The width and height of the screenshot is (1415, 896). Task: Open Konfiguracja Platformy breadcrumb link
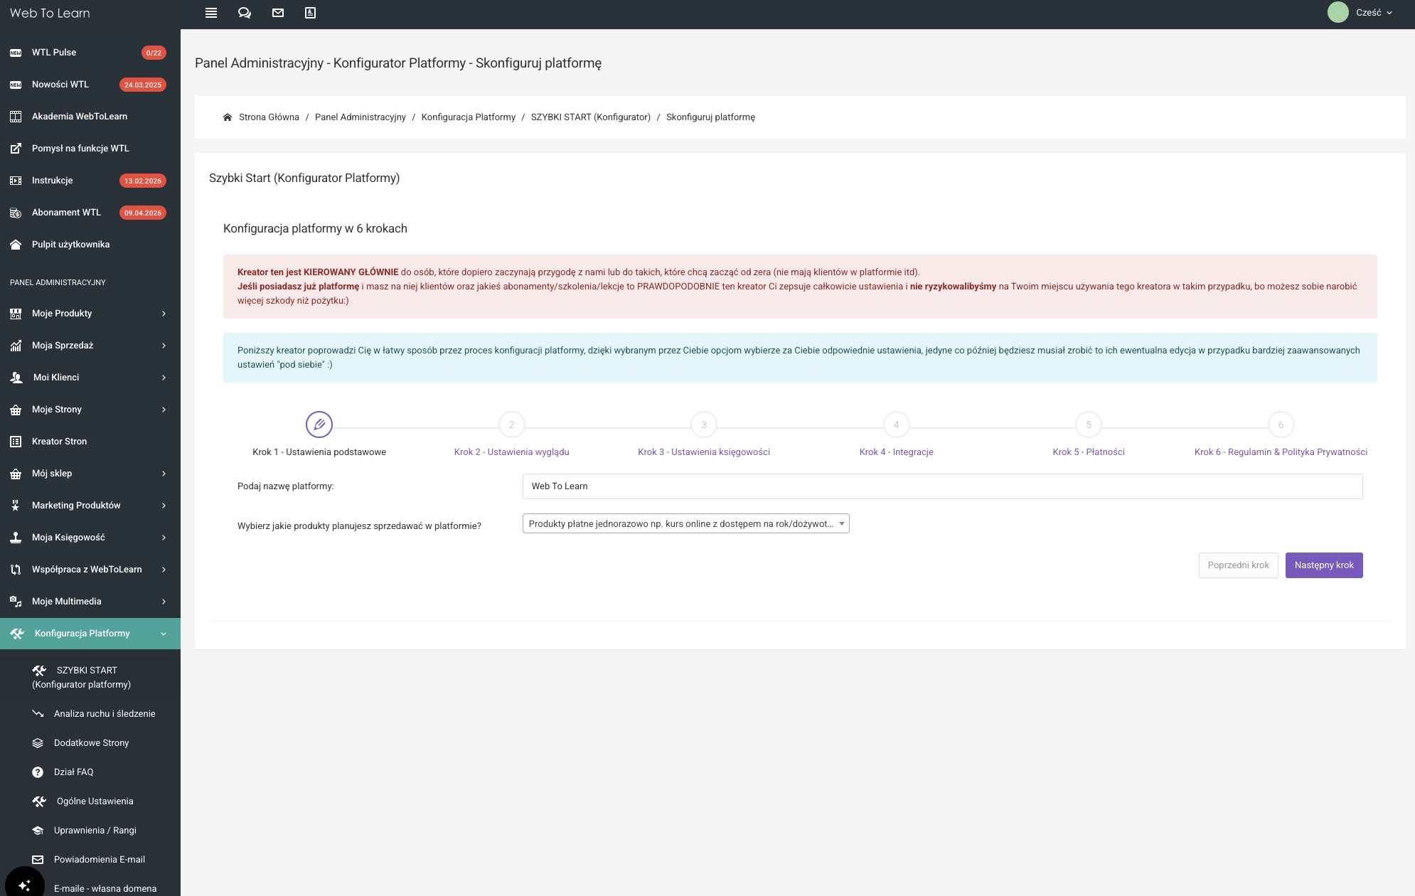point(469,117)
